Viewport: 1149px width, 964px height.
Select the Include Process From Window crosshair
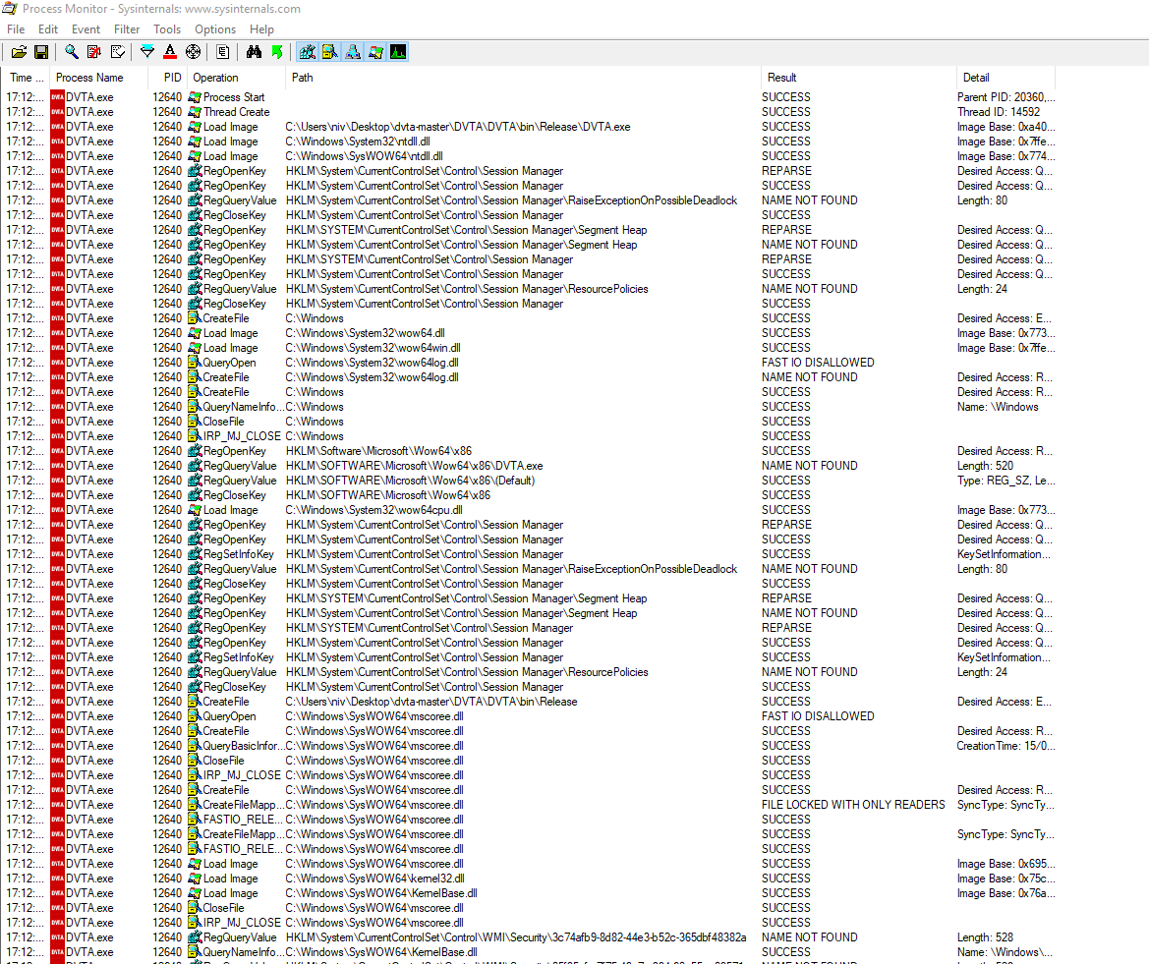pos(193,52)
